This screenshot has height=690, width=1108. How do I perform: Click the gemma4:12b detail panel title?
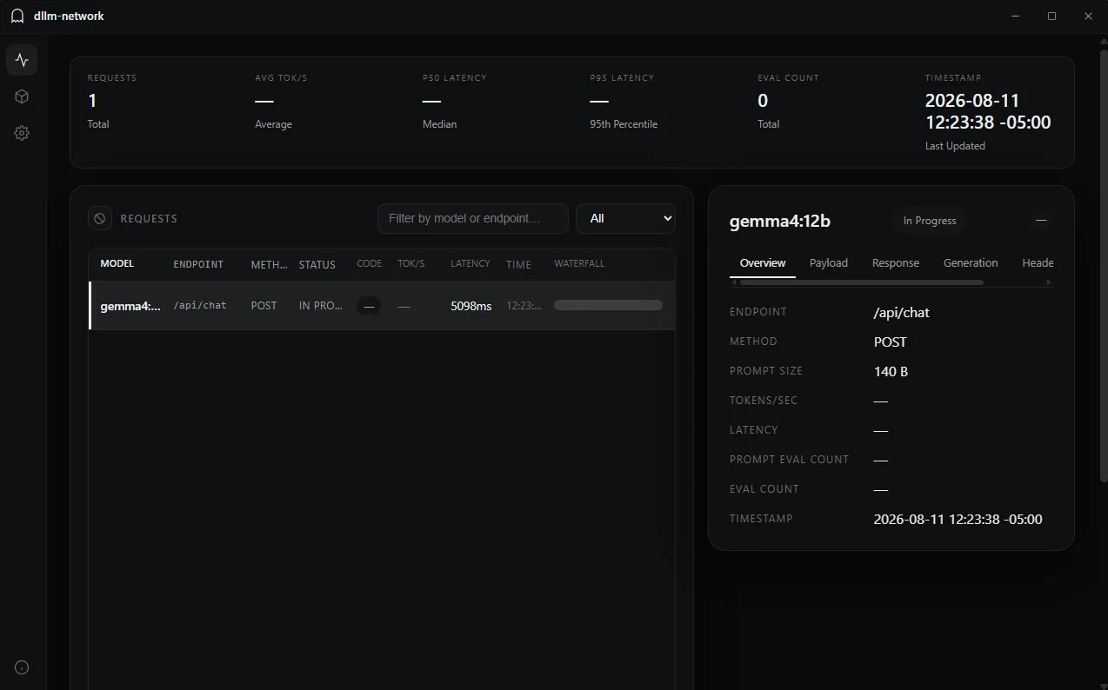[x=779, y=221]
